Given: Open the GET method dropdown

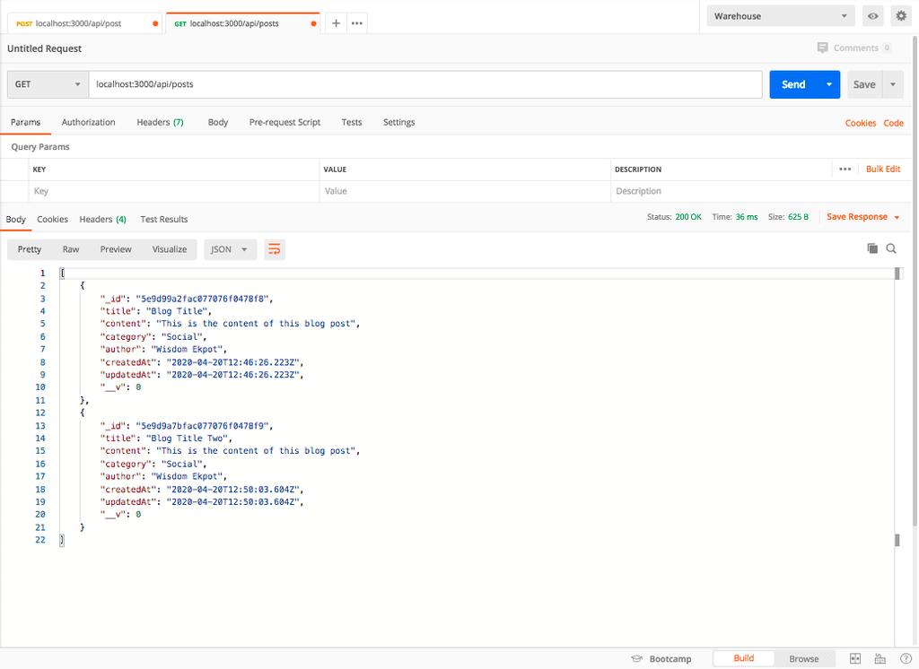Looking at the screenshot, I should (x=48, y=84).
